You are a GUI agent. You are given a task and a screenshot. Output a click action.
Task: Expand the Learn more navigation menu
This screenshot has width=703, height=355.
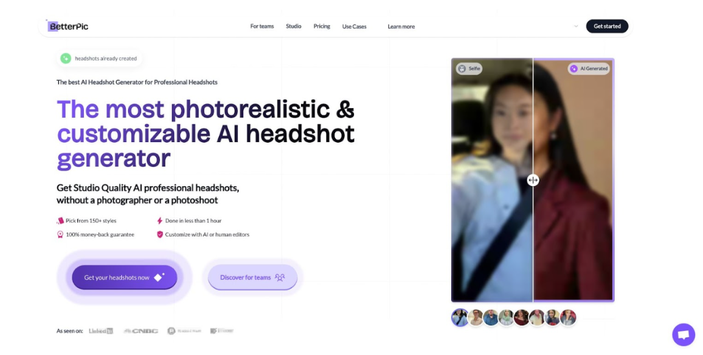click(x=401, y=26)
